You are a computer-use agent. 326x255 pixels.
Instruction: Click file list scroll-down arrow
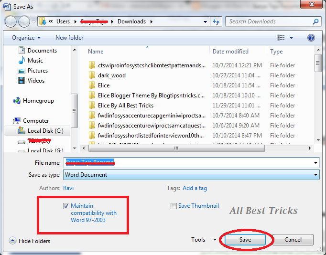pyautogui.click(x=318, y=140)
